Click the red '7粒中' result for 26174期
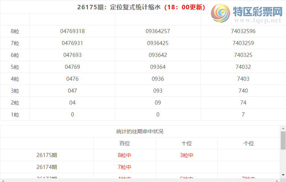The height and width of the screenshot is (182, 286). [x=125, y=167]
